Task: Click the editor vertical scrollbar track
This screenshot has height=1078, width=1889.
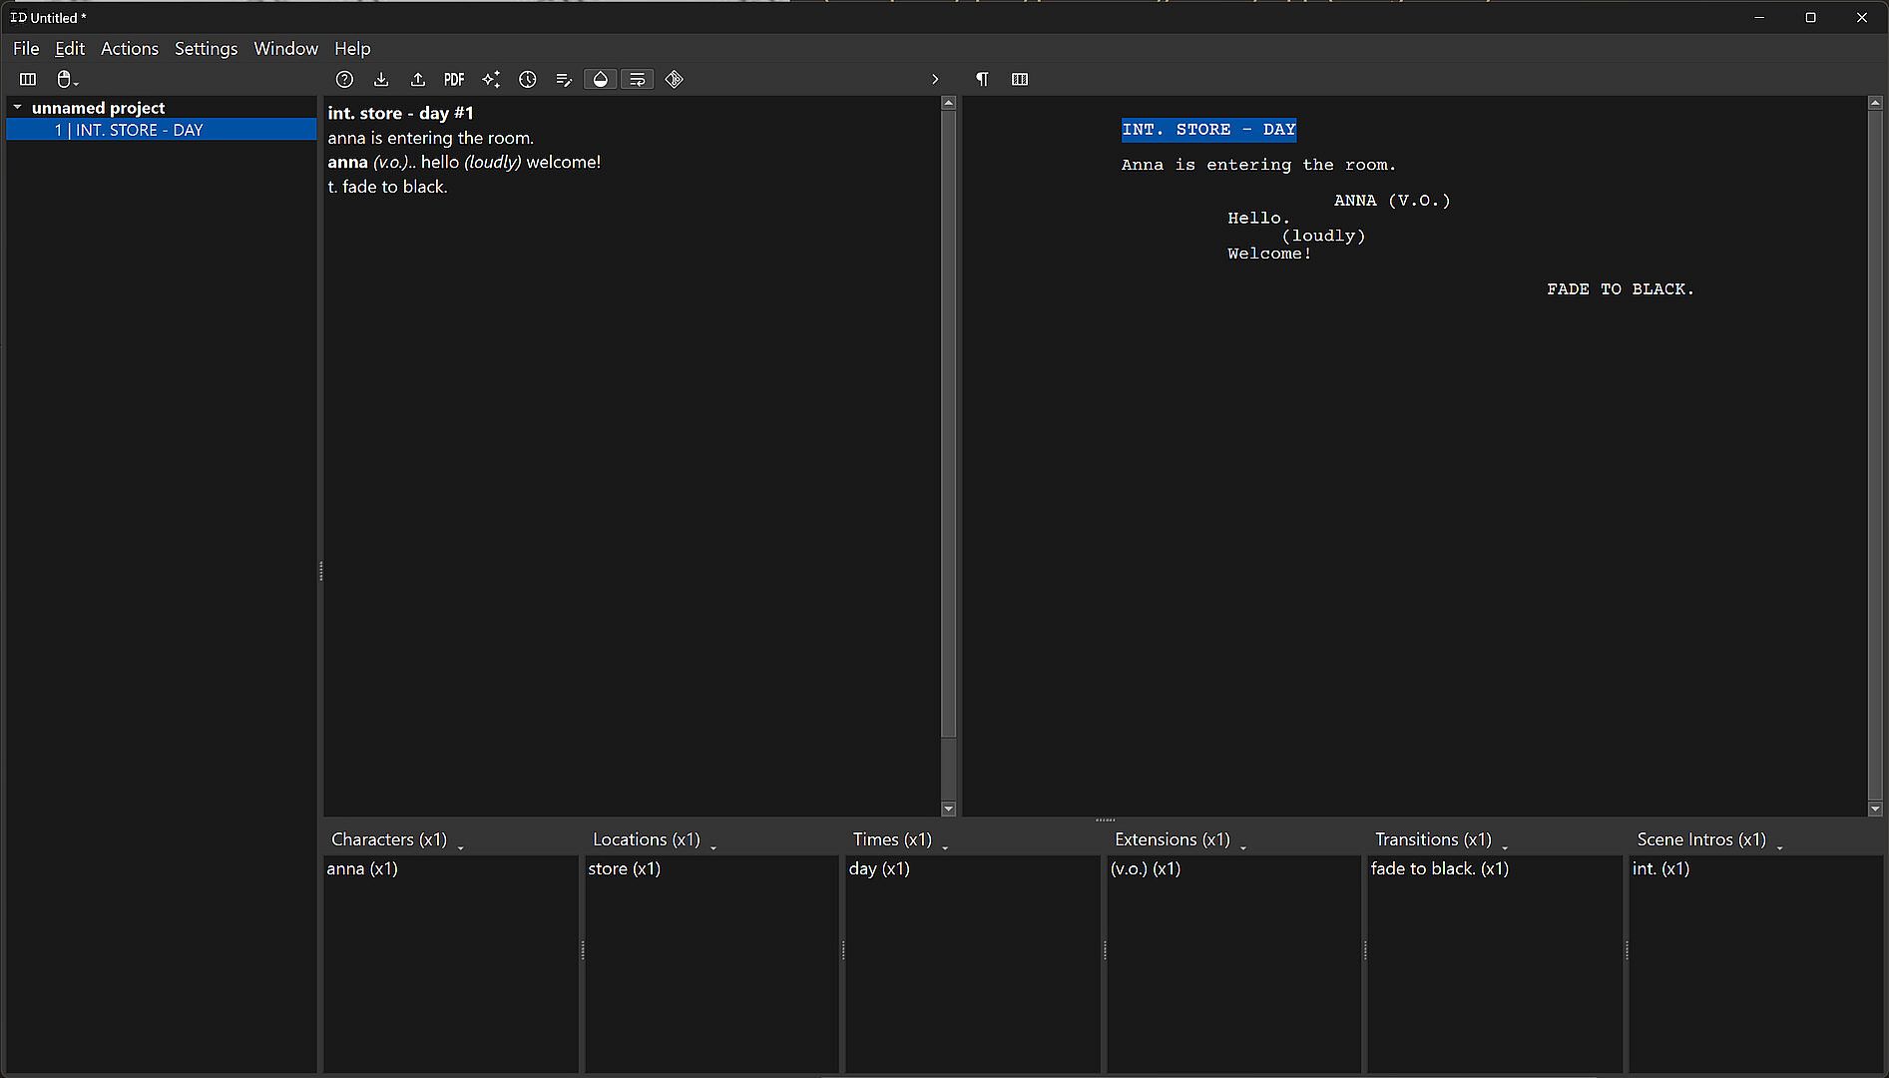Action: coord(949,769)
